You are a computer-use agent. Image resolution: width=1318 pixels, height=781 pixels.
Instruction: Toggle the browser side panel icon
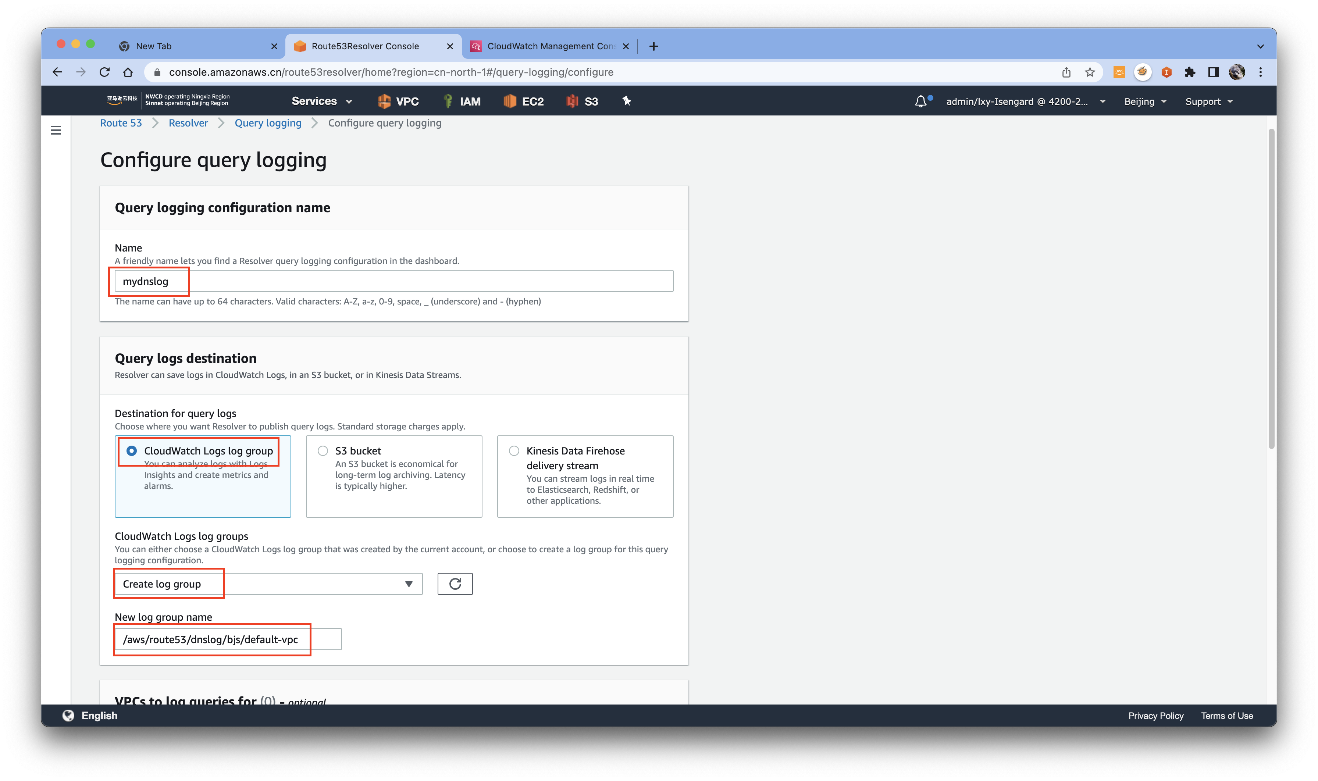1213,72
